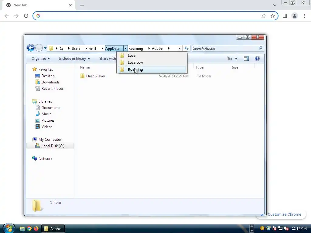The height and width of the screenshot is (233, 311).
Task: Bookmark this tab with the star icon
Action: pos(273,16)
